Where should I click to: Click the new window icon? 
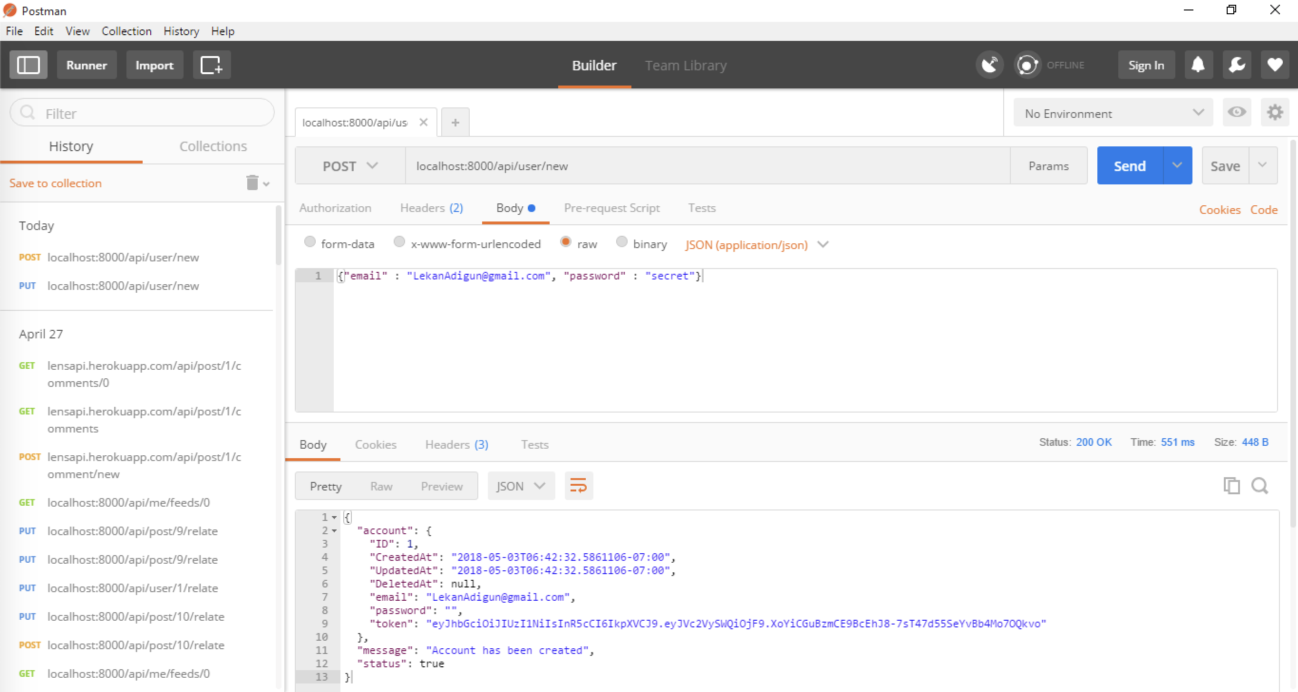(212, 65)
